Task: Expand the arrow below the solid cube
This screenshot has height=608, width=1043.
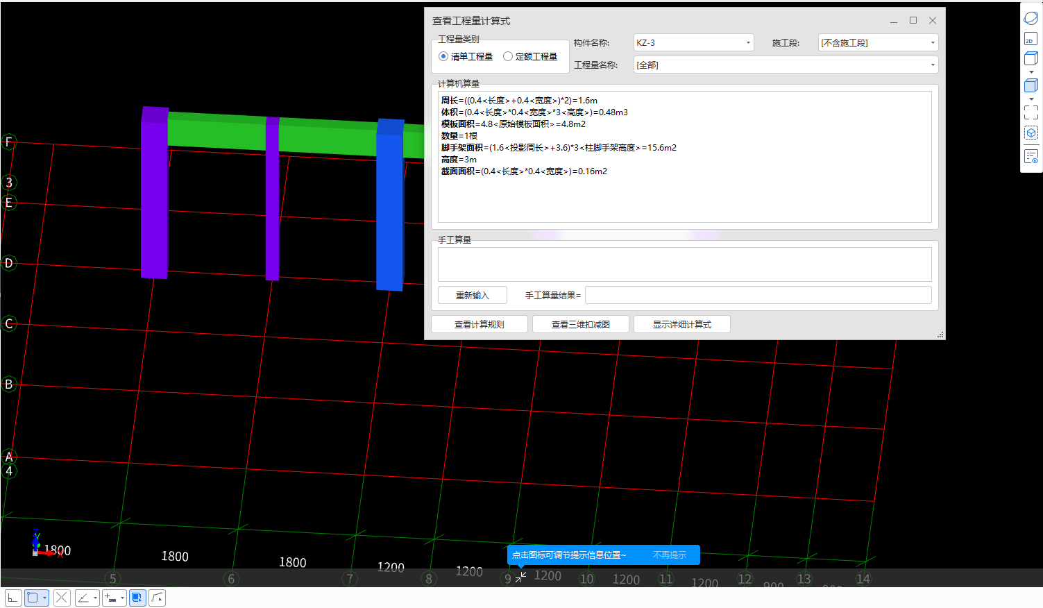Action: coord(1031,99)
